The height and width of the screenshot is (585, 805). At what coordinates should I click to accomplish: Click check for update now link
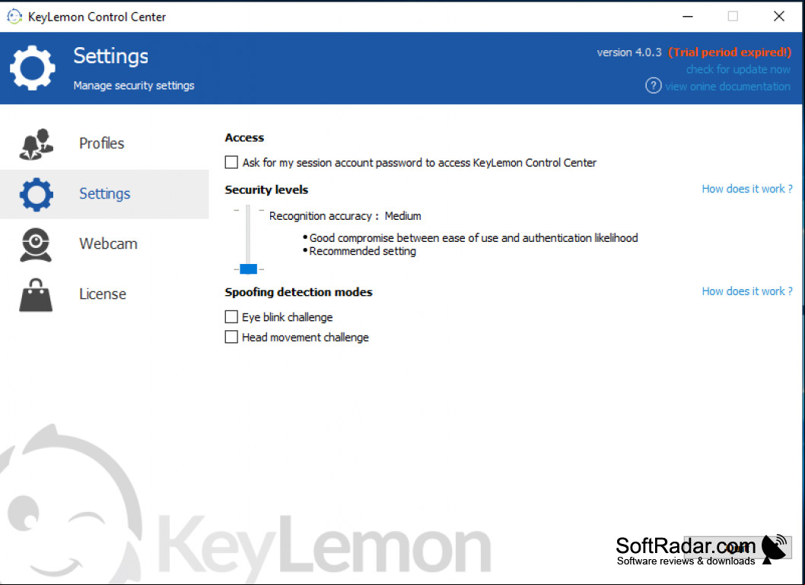point(738,69)
